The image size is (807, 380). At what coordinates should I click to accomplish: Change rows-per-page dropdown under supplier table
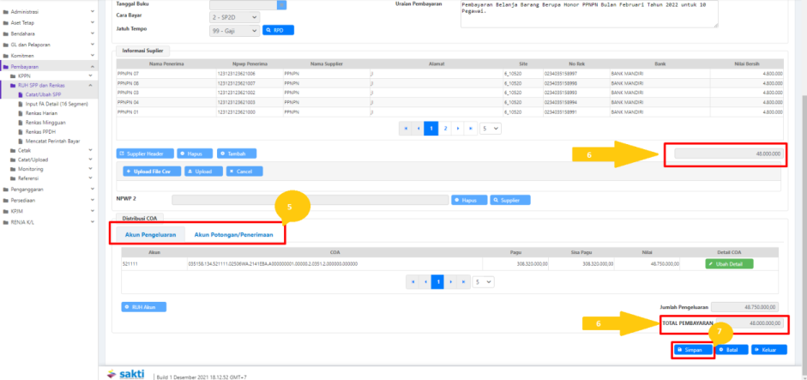[490, 128]
